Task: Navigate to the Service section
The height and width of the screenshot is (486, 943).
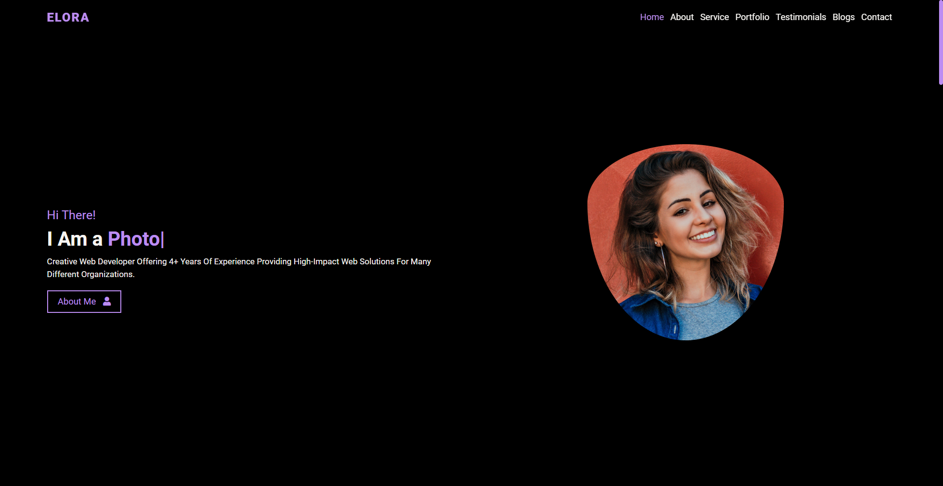Action: point(714,17)
